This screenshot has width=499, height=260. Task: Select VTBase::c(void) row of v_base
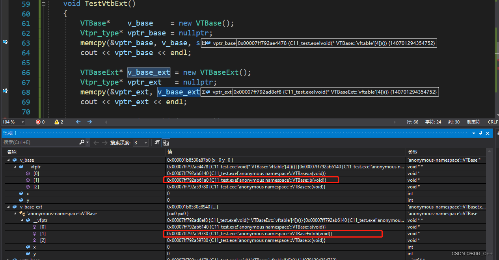coord(246,187)
